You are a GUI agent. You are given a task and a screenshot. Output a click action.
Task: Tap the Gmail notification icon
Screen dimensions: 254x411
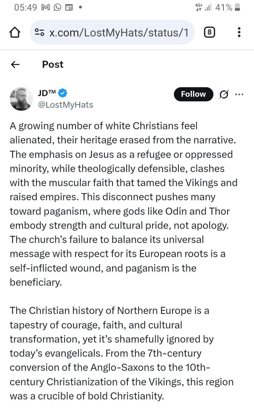point(46,8)
